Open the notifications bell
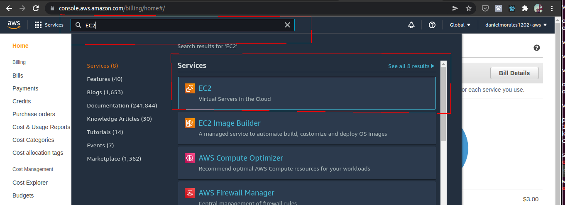Image resolution: width=565 pixels, height=205 pixels. pos(411,25)
